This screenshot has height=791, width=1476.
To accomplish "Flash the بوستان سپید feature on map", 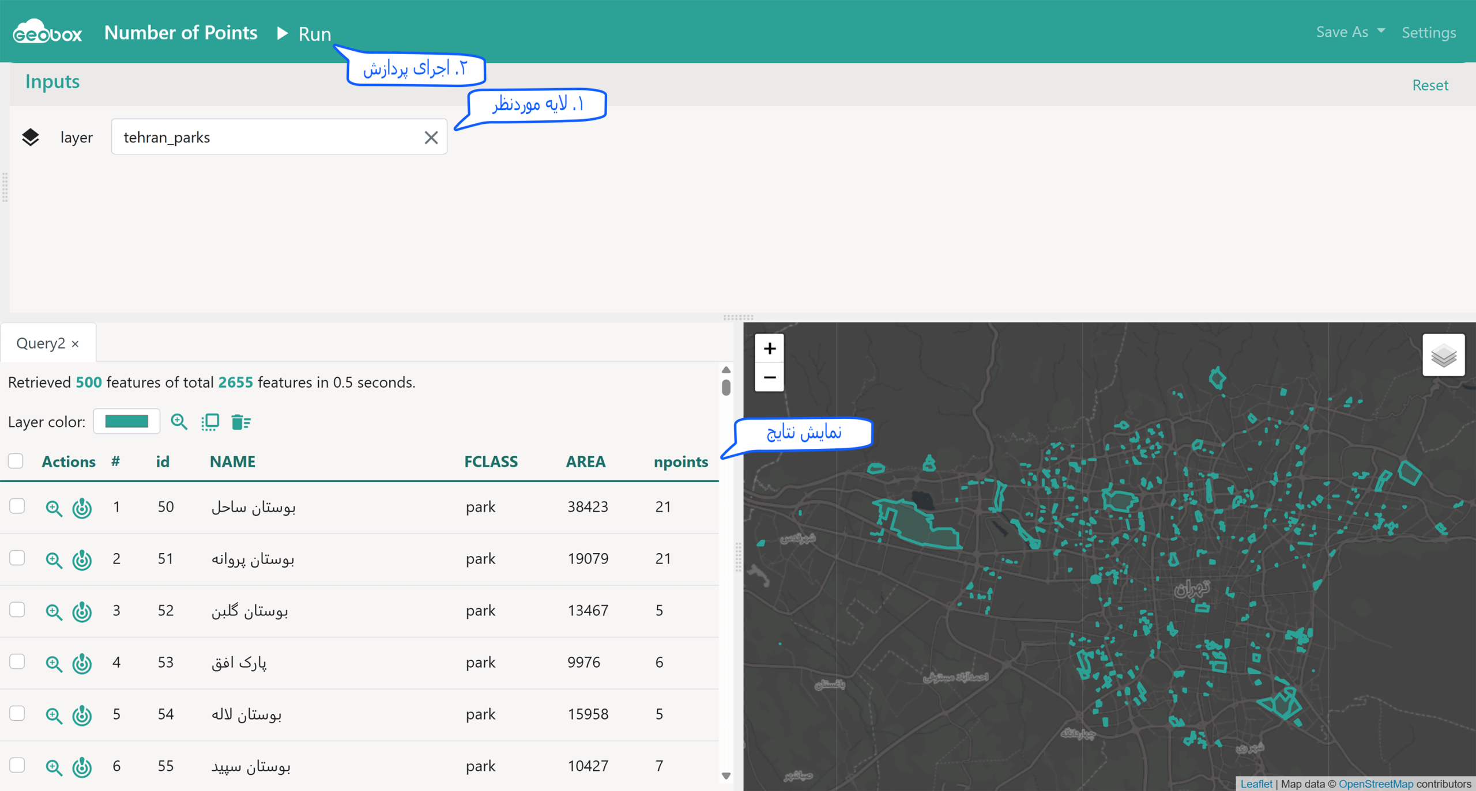I will click(x=82, y=767).
